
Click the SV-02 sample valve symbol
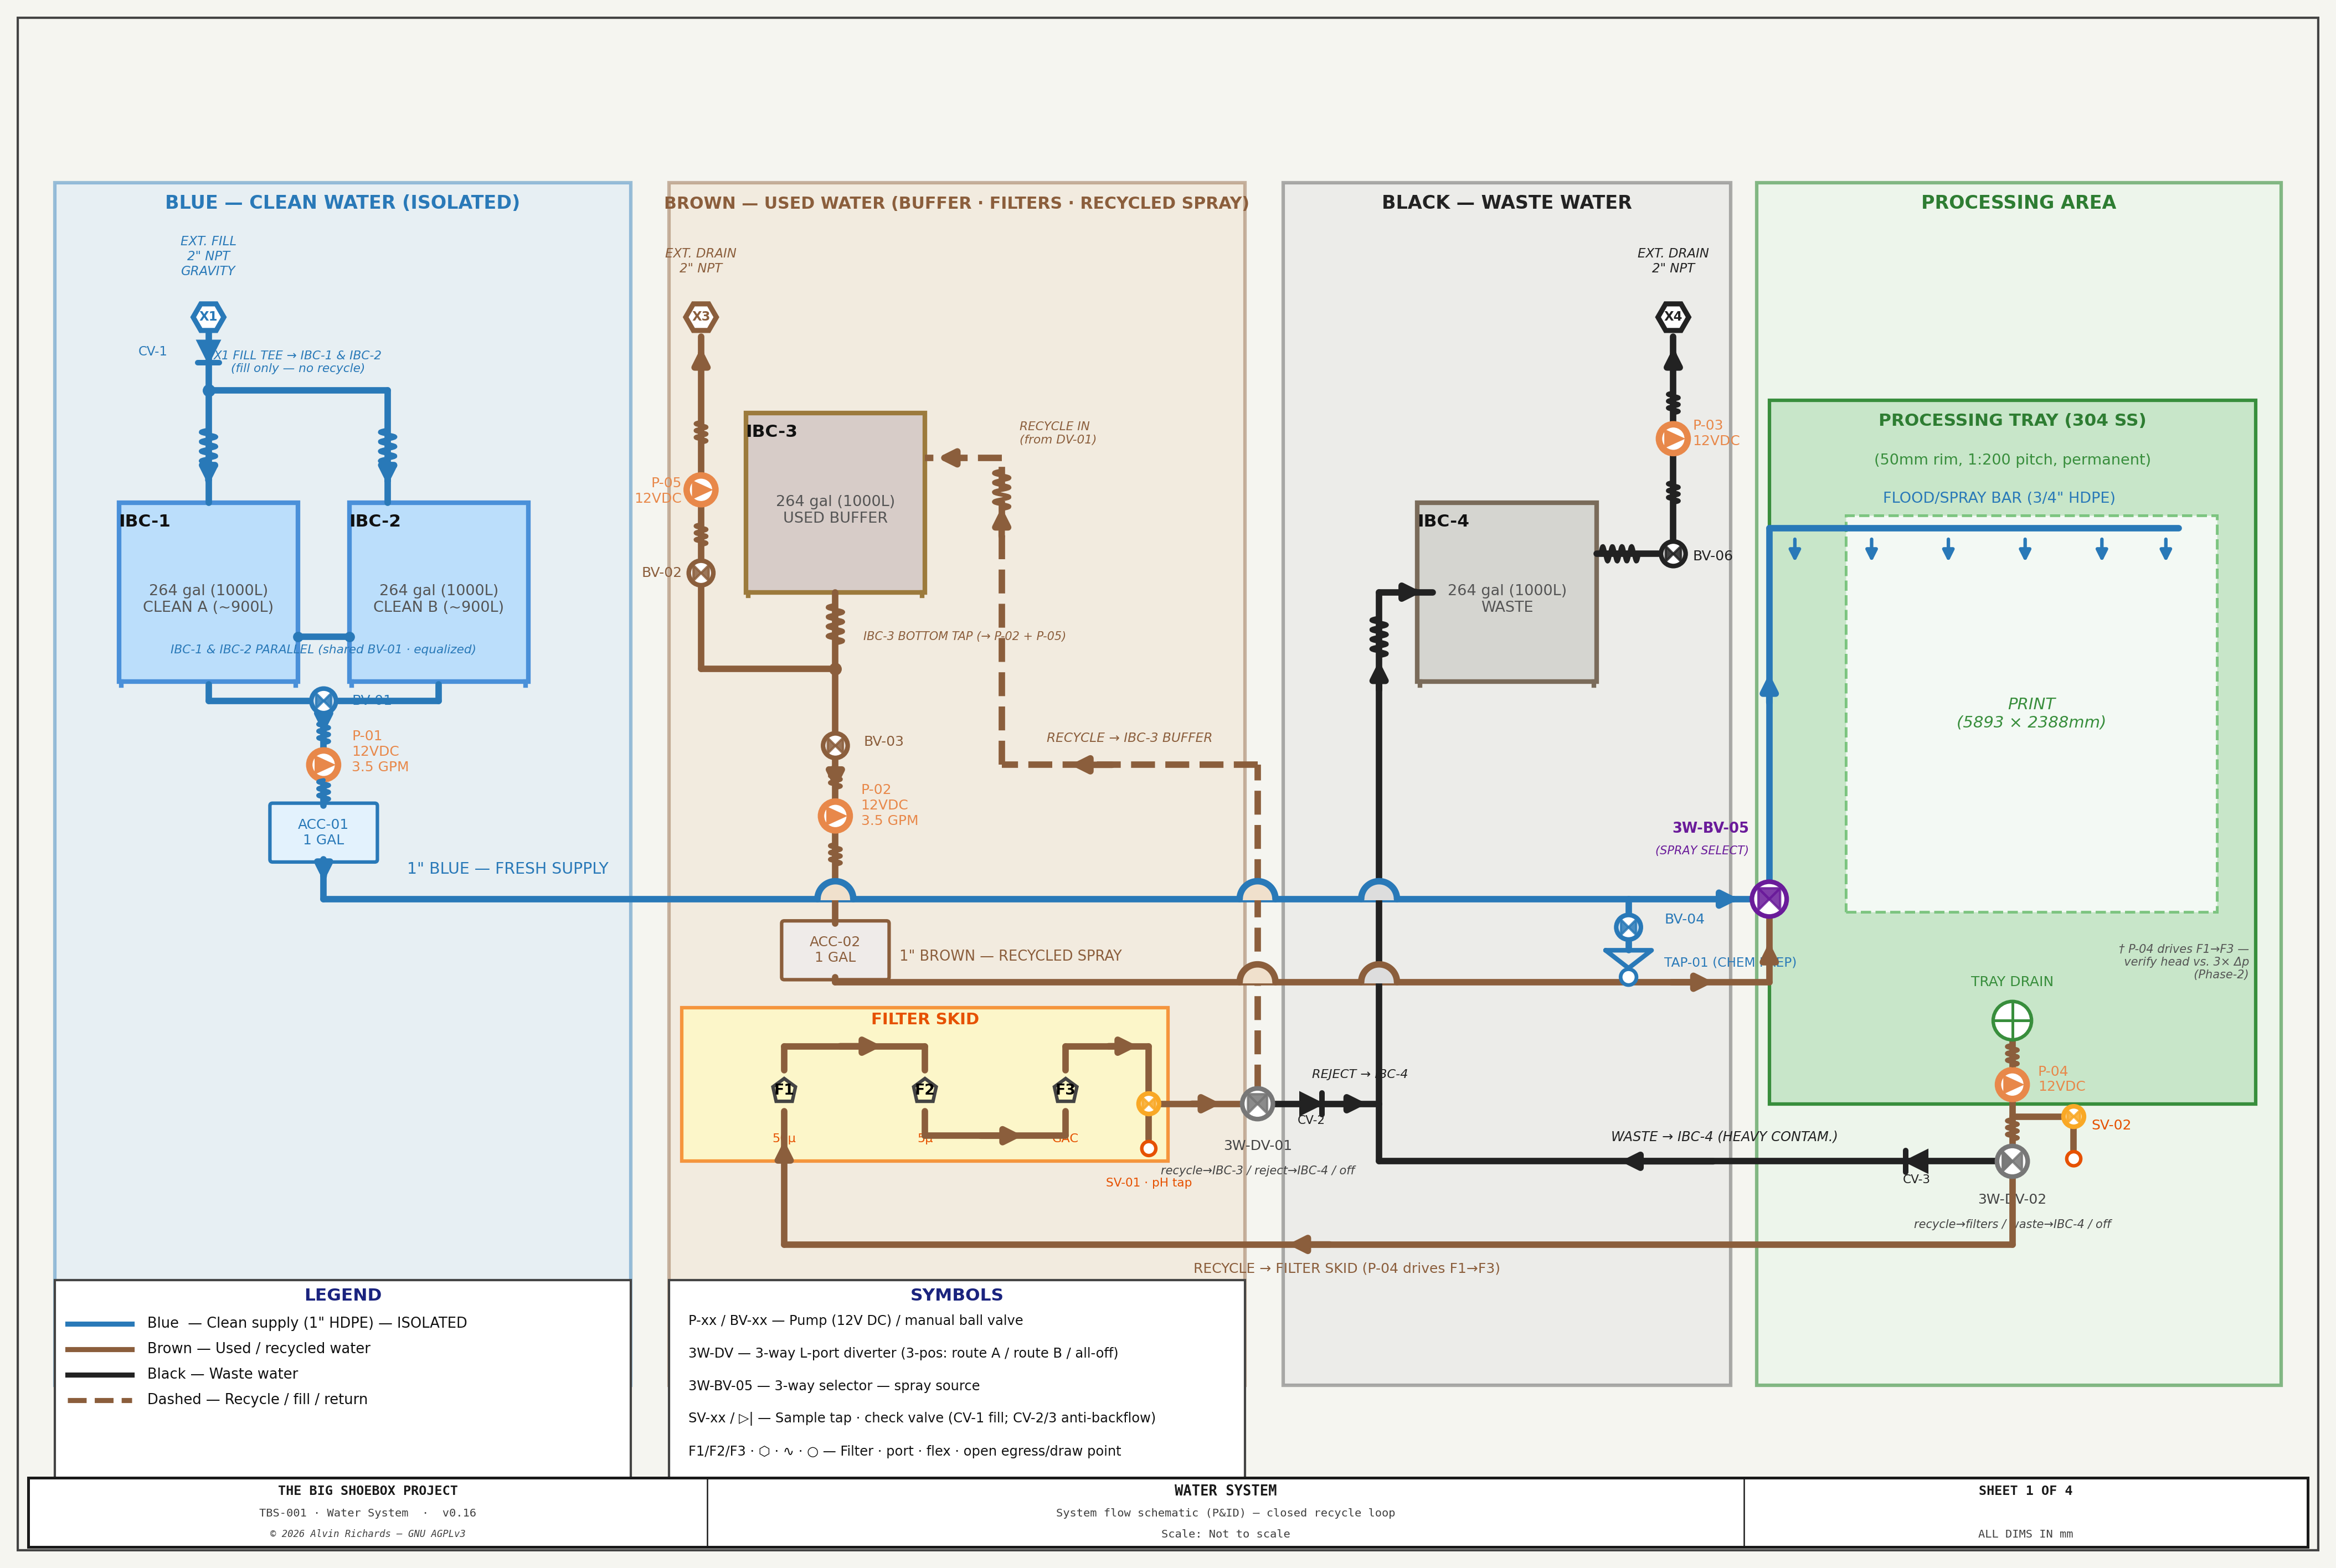click(x=2073, y=1116)
